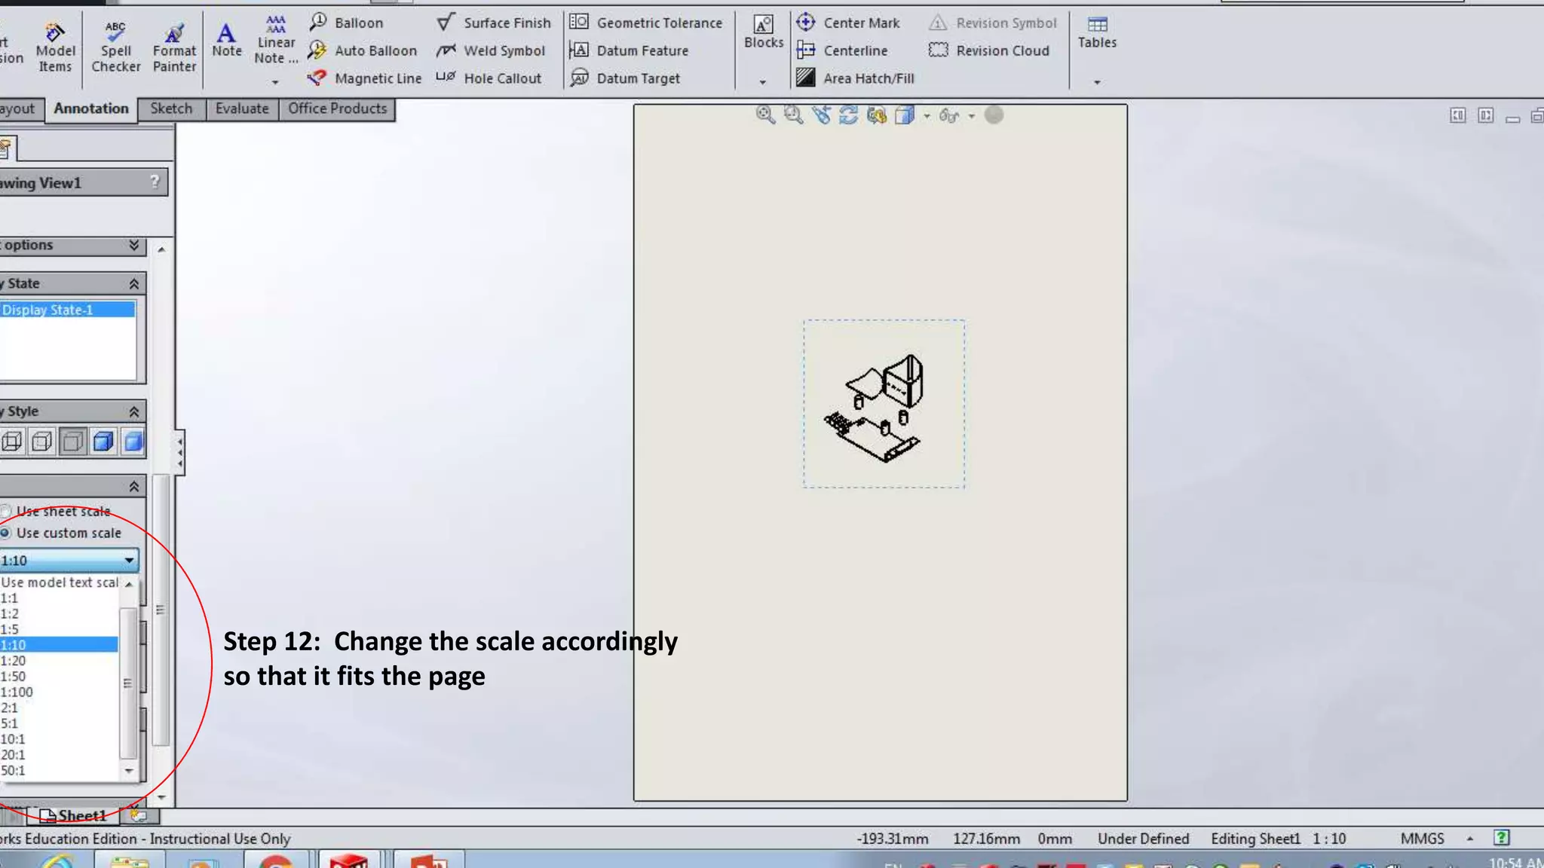Activate the Format Painter
Viewport: 1544px width, 868px height.
click(x=174, y=47)
